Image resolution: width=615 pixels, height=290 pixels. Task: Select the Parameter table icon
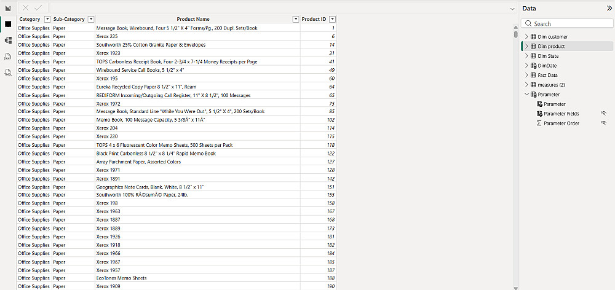[533, 95]
